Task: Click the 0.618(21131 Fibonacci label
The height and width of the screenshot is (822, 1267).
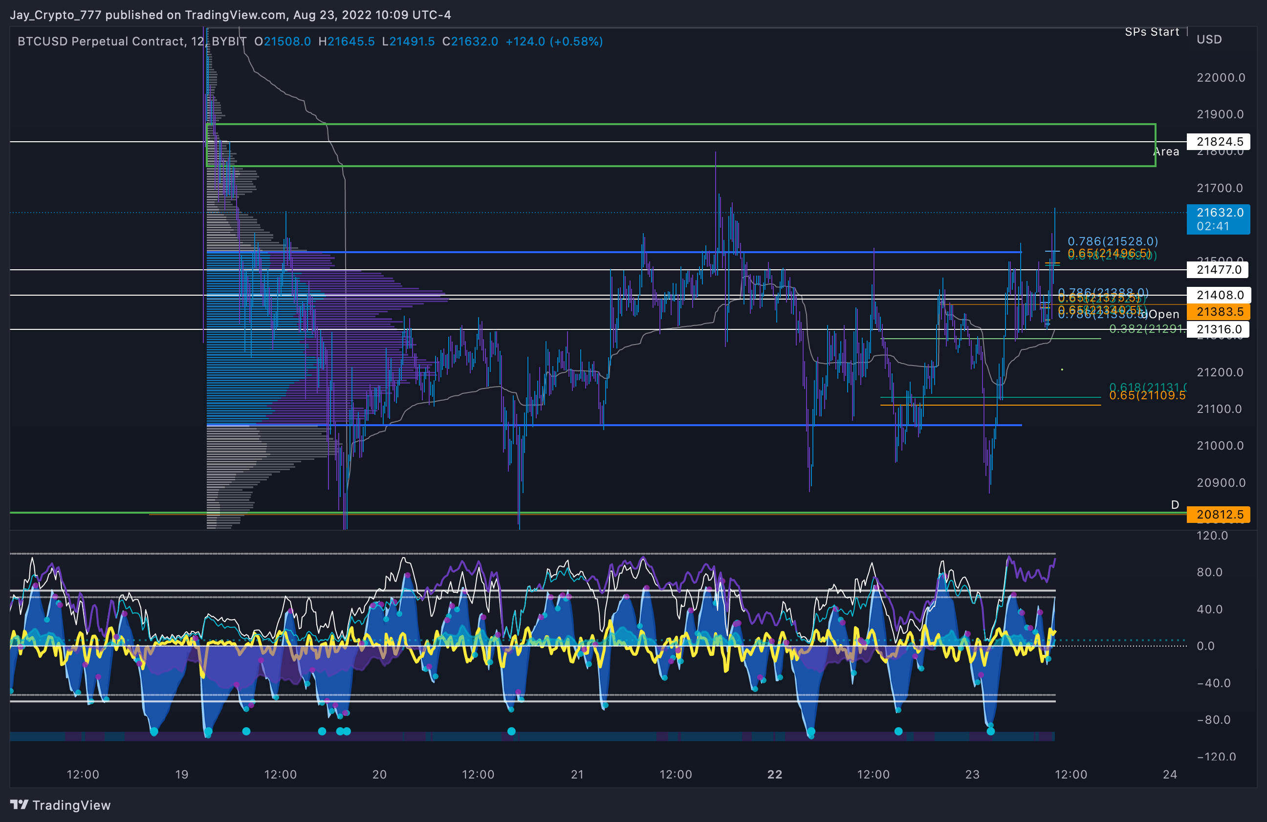Action: point(1147,387)
